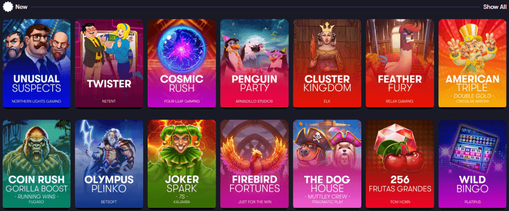Open the Penguin Party game tile
This screenshot has width=509, height=211.
click(x=254, y=64)
